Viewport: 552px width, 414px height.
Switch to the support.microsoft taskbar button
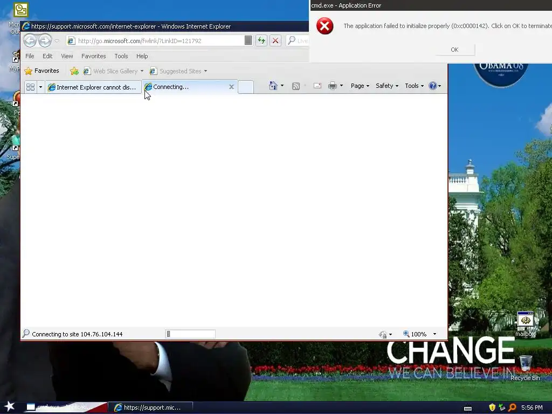(150, 408)
